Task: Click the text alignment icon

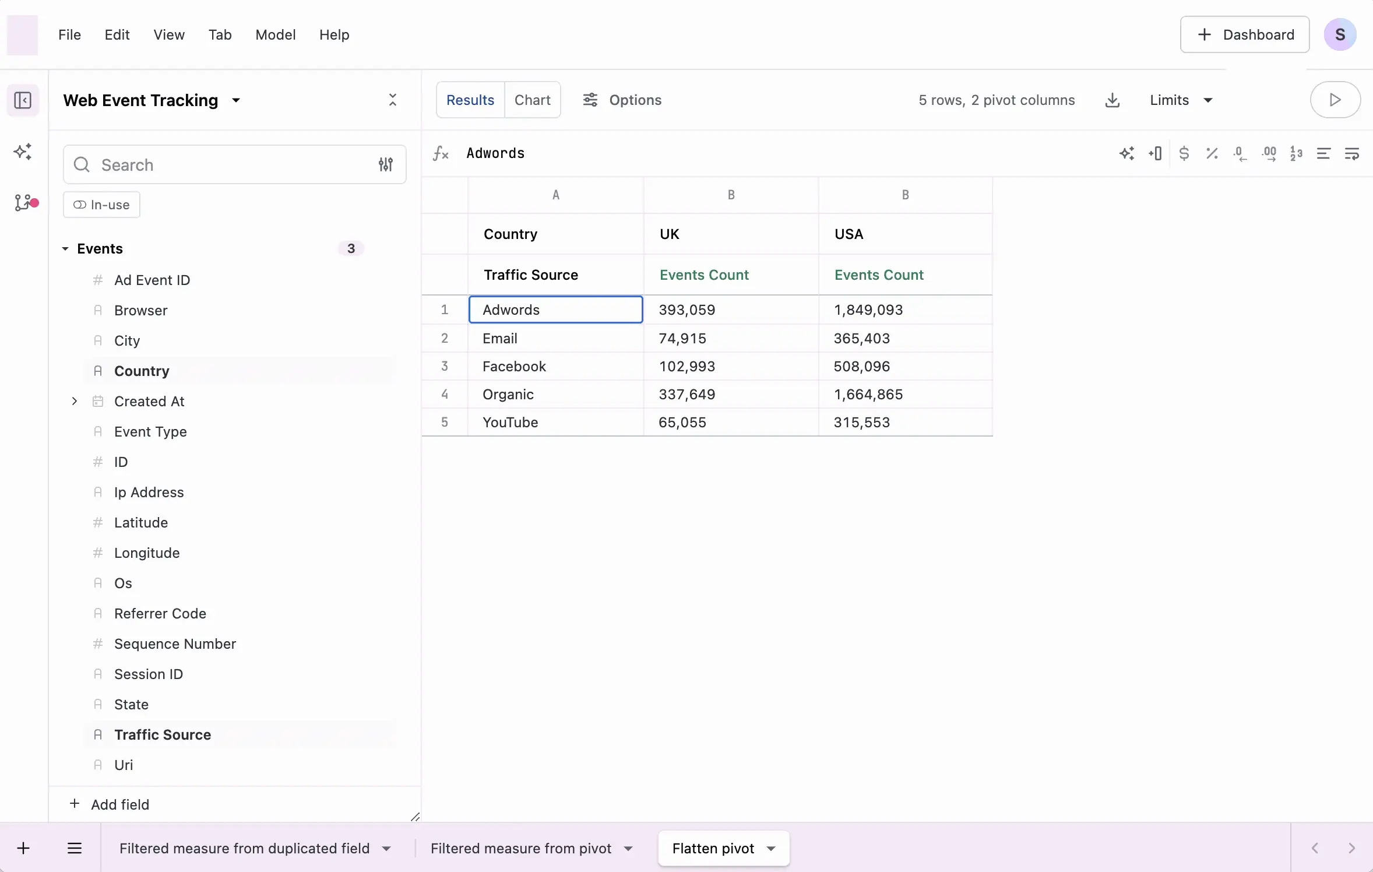Action: (x=1323, y=153)
